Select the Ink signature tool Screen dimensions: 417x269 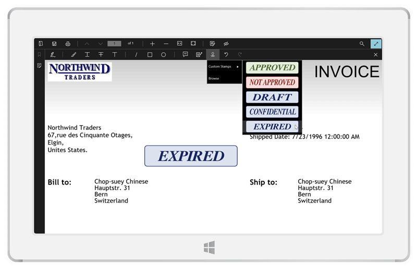(x=53, y=55)
